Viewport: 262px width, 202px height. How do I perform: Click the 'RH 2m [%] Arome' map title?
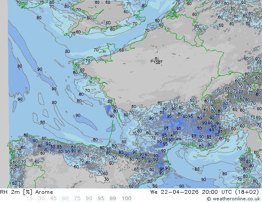pos(26,192)
